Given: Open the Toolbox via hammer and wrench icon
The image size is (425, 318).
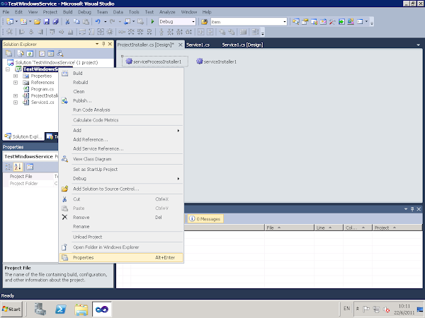Looking at the screenshot, I should (x=332, y=22).
